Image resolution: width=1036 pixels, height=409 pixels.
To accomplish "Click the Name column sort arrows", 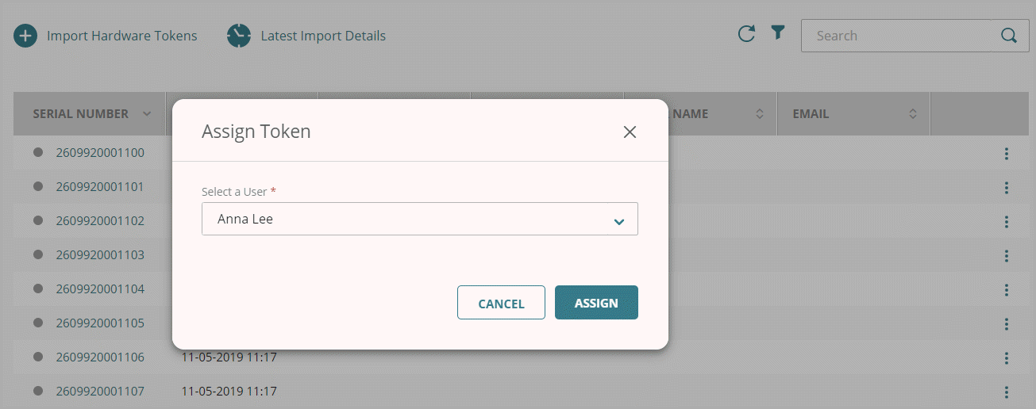I will point(760,114).
